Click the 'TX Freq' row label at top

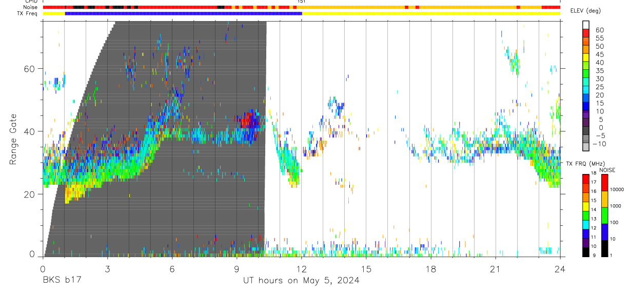pyautogui.click(x=28, y=13)
